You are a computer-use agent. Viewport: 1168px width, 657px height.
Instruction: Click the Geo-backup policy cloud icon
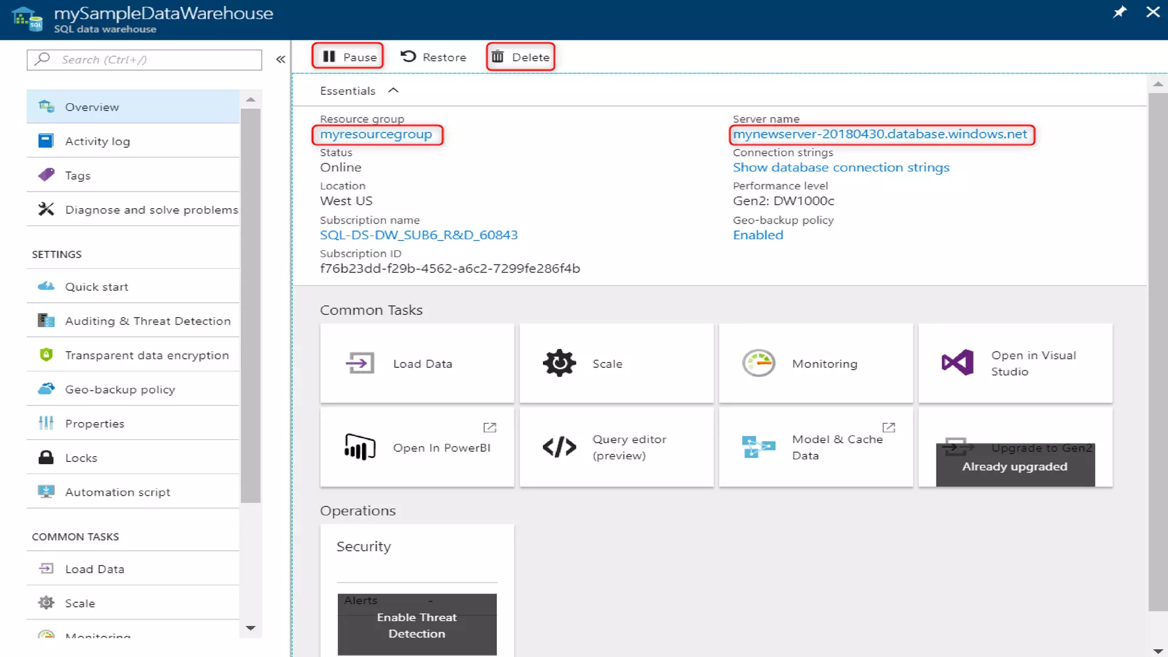point(46,388)
